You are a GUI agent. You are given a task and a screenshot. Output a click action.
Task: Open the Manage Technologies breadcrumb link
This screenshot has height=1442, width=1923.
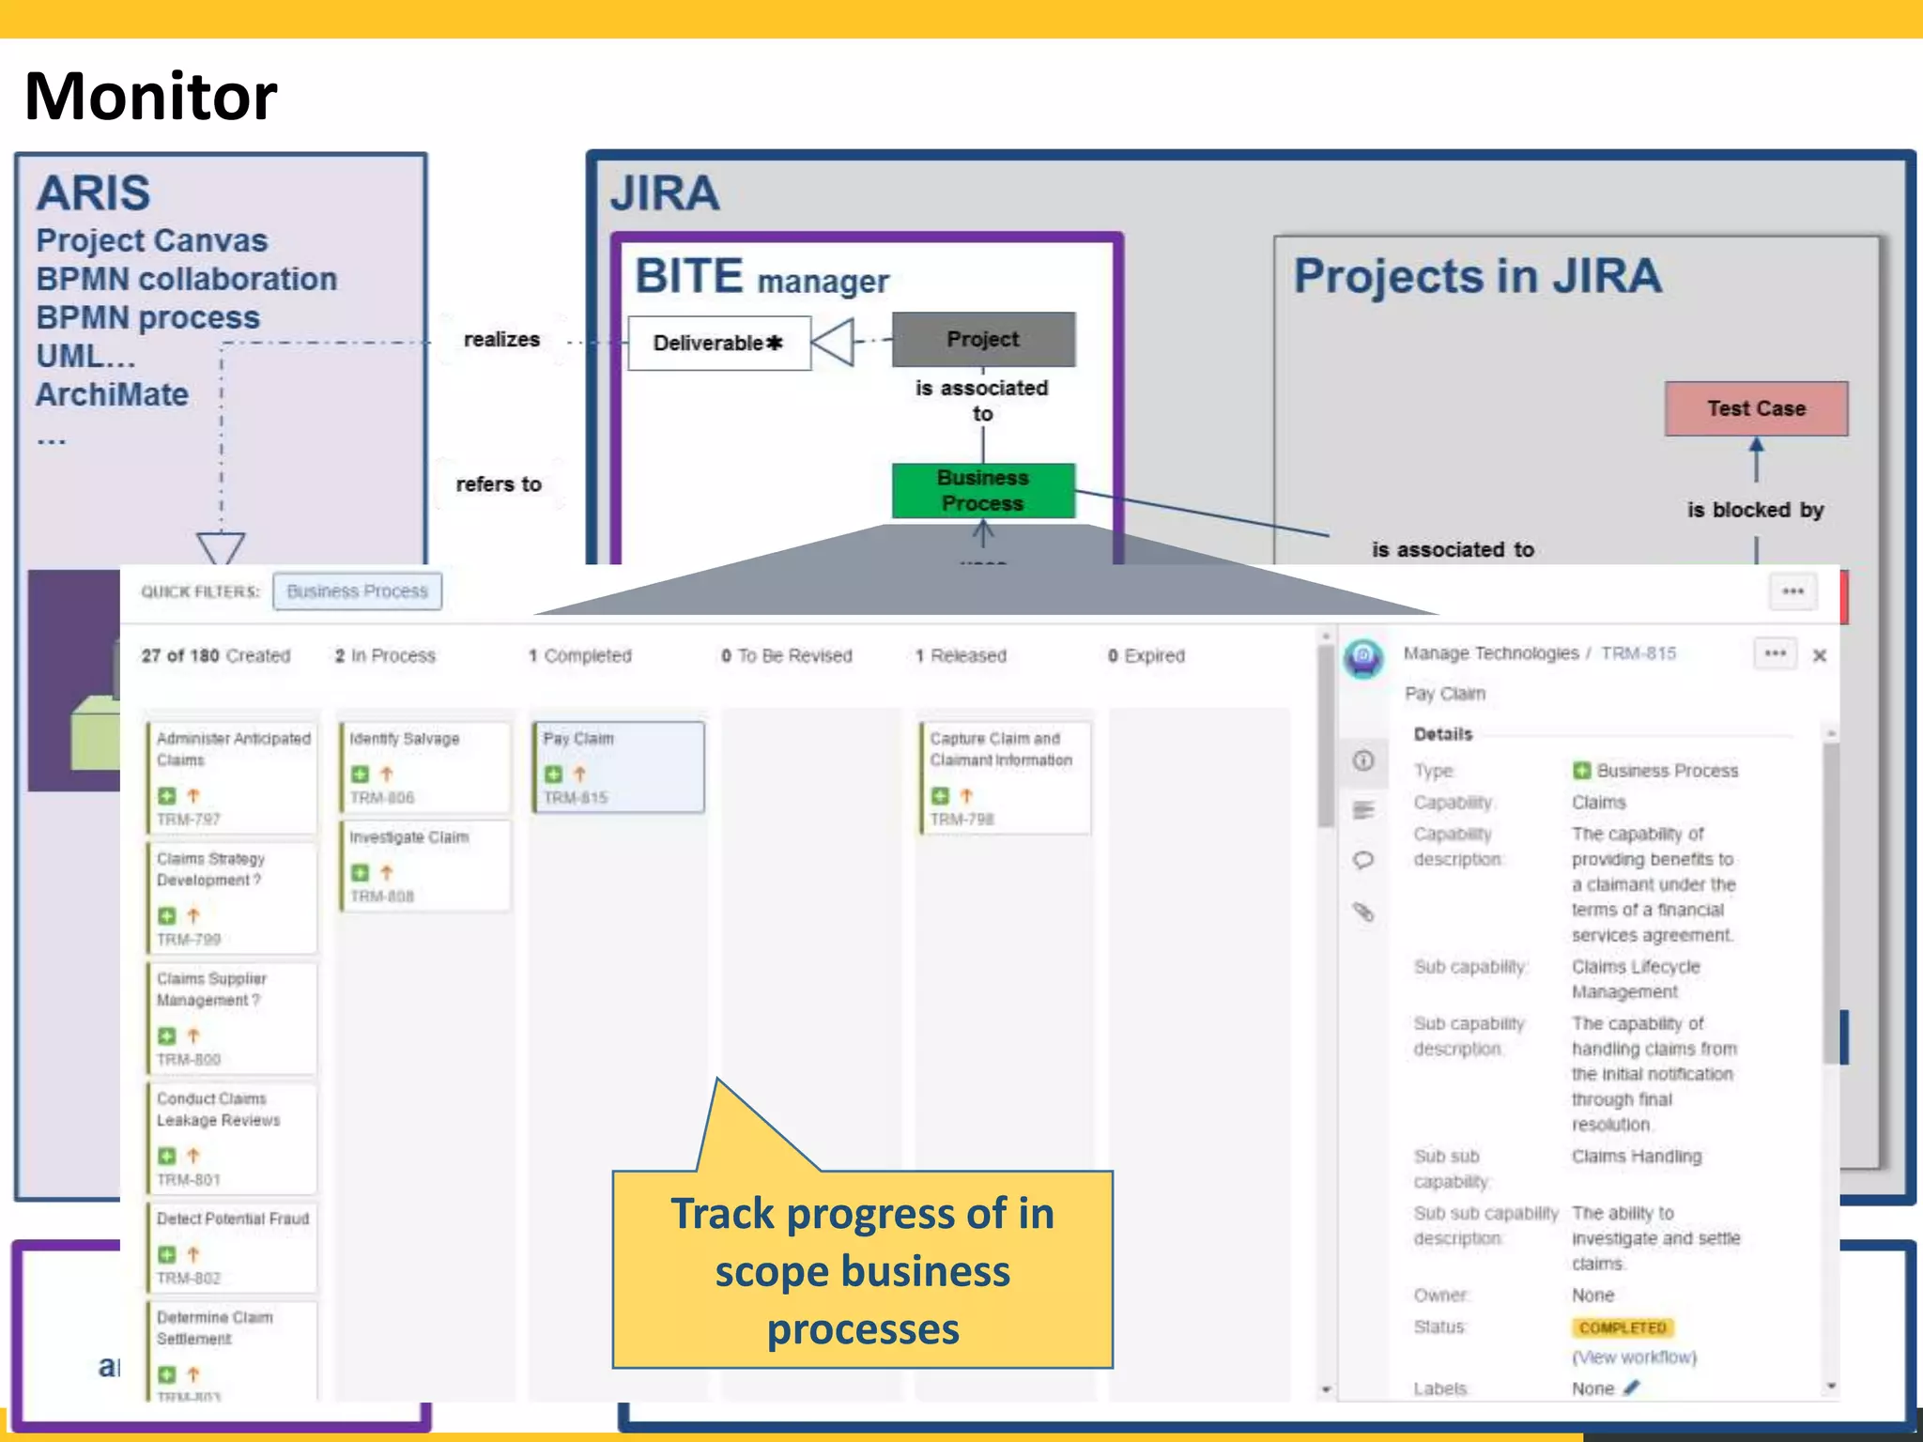[x=1491, y=653]
